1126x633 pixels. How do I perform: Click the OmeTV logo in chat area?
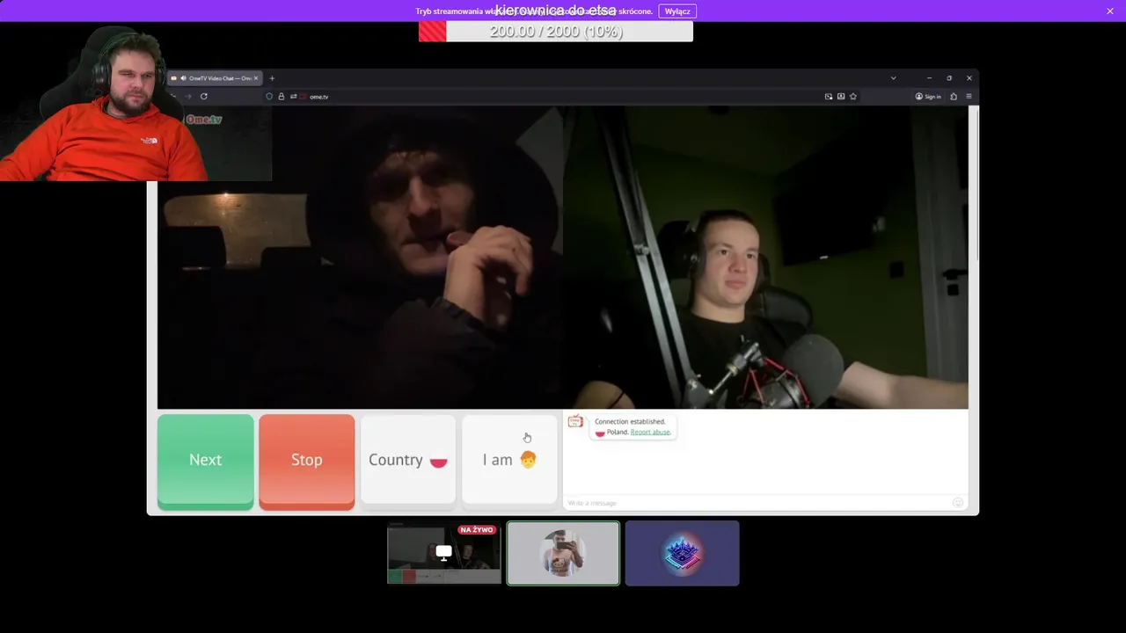point(575,422)
